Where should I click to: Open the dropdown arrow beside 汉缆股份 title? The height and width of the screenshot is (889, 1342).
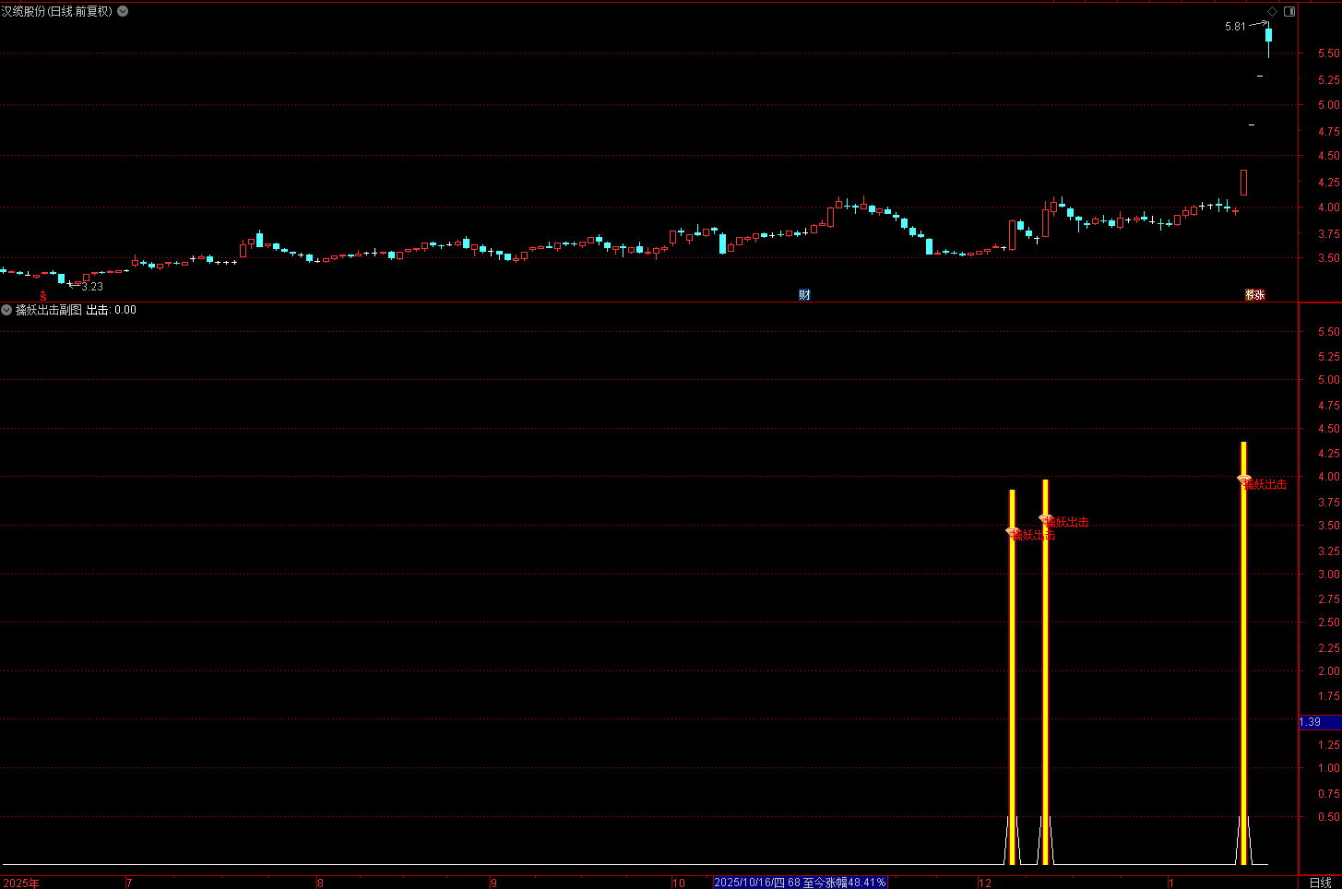[123, 11]
